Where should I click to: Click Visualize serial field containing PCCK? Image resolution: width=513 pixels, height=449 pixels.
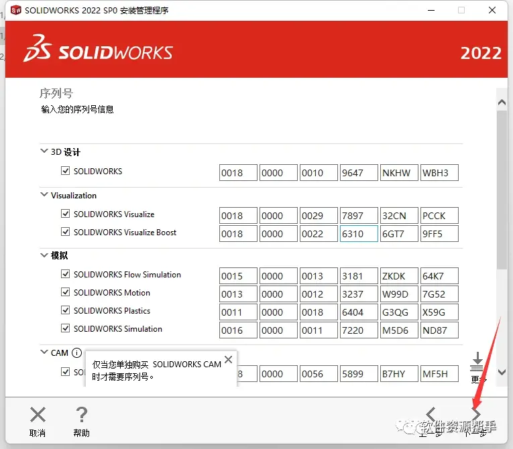(439, 216)
